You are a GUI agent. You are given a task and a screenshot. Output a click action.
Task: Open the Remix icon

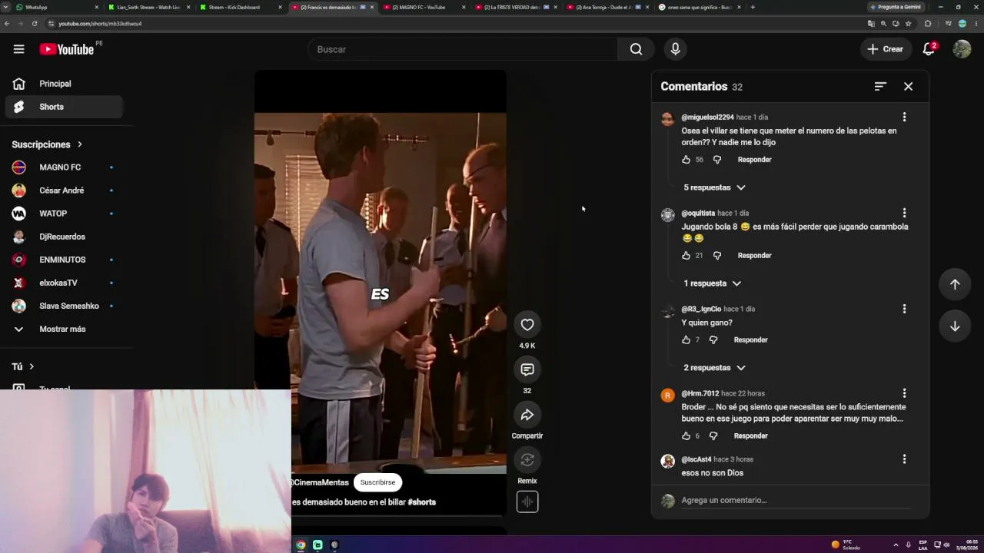[x=527, y=460]
